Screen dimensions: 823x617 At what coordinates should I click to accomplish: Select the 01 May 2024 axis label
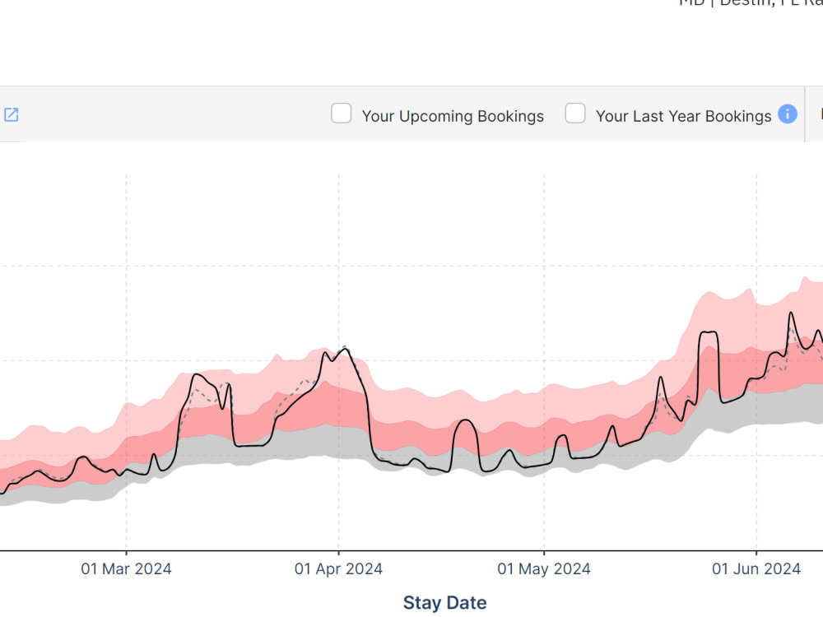coord(544,568)
